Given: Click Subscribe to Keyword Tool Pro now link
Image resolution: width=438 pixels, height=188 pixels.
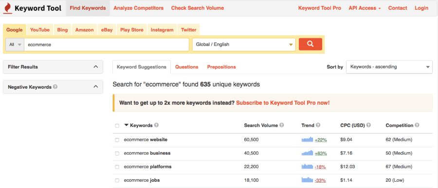Looking at the screenshot, I should click(x=283, y=103).
